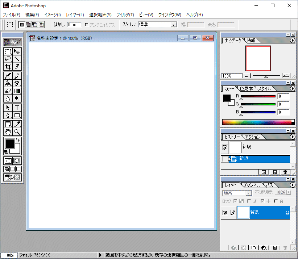Select the Hand tool
Image resolution: width=298 pixels, height=259 pixels.
8,132
